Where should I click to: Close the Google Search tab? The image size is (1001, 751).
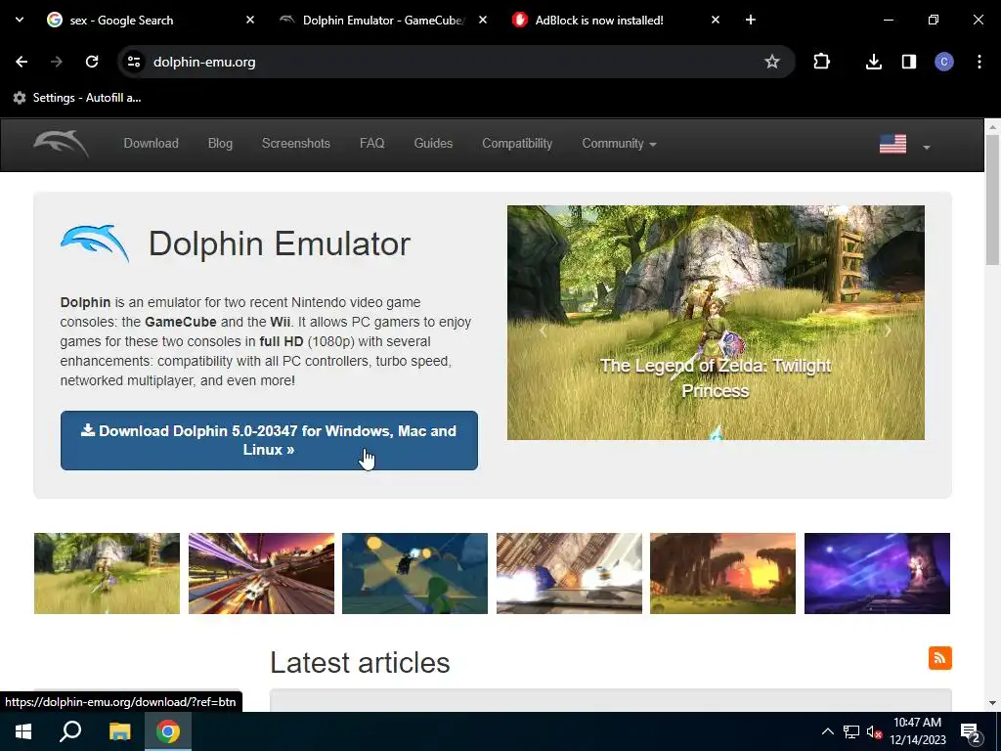coord(250,21)
